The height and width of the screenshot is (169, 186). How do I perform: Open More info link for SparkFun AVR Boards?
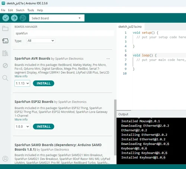21,76
